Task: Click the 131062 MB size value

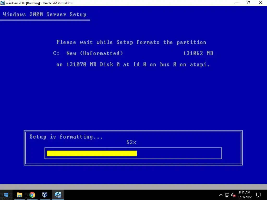Action: click(198, 53)
